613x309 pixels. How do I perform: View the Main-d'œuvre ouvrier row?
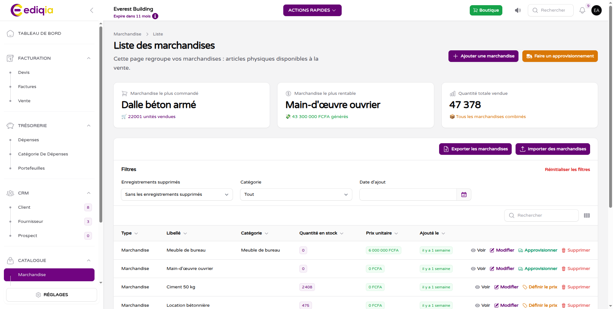pyautogui.click(x=478, y=269)
